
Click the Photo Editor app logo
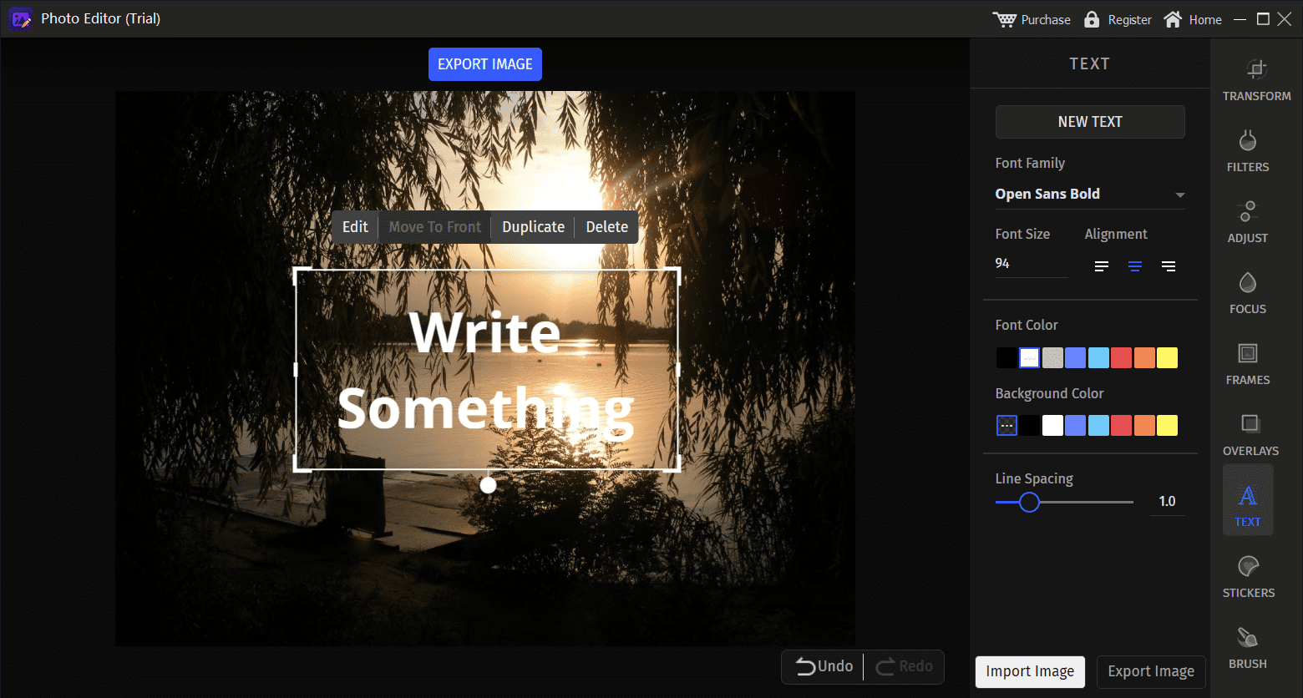pos(20,18)
